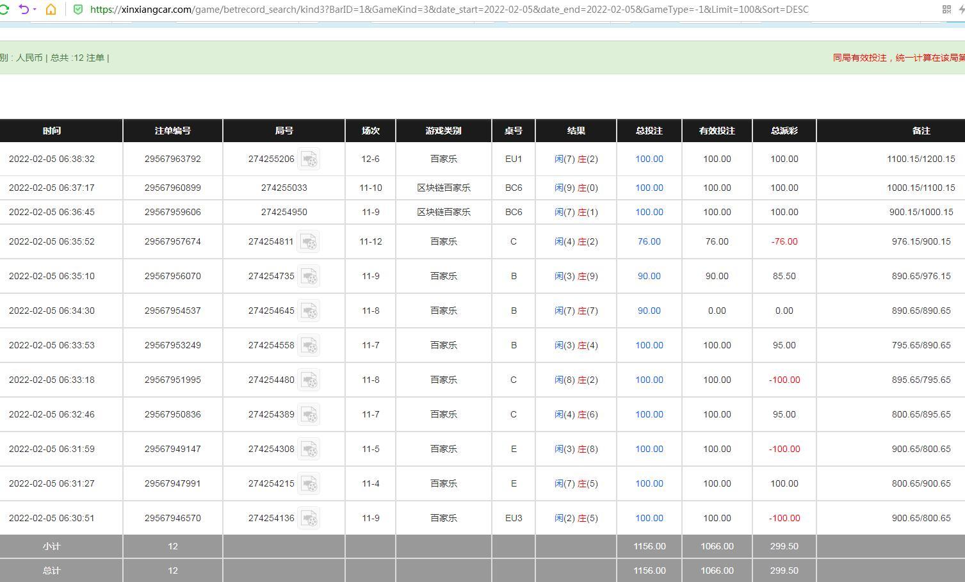The height and width of the screenshot is (582, 965).
Task: Go to the browser home page icon
Action: (x=51, y=10)
